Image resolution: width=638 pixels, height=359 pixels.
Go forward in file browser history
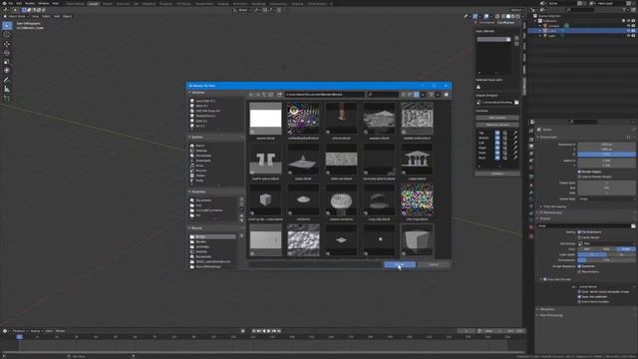coord(257,95)
